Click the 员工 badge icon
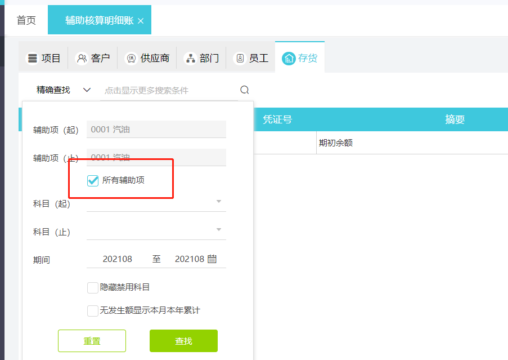This screenshot has width=508, height=360. [x=240, y=59]
